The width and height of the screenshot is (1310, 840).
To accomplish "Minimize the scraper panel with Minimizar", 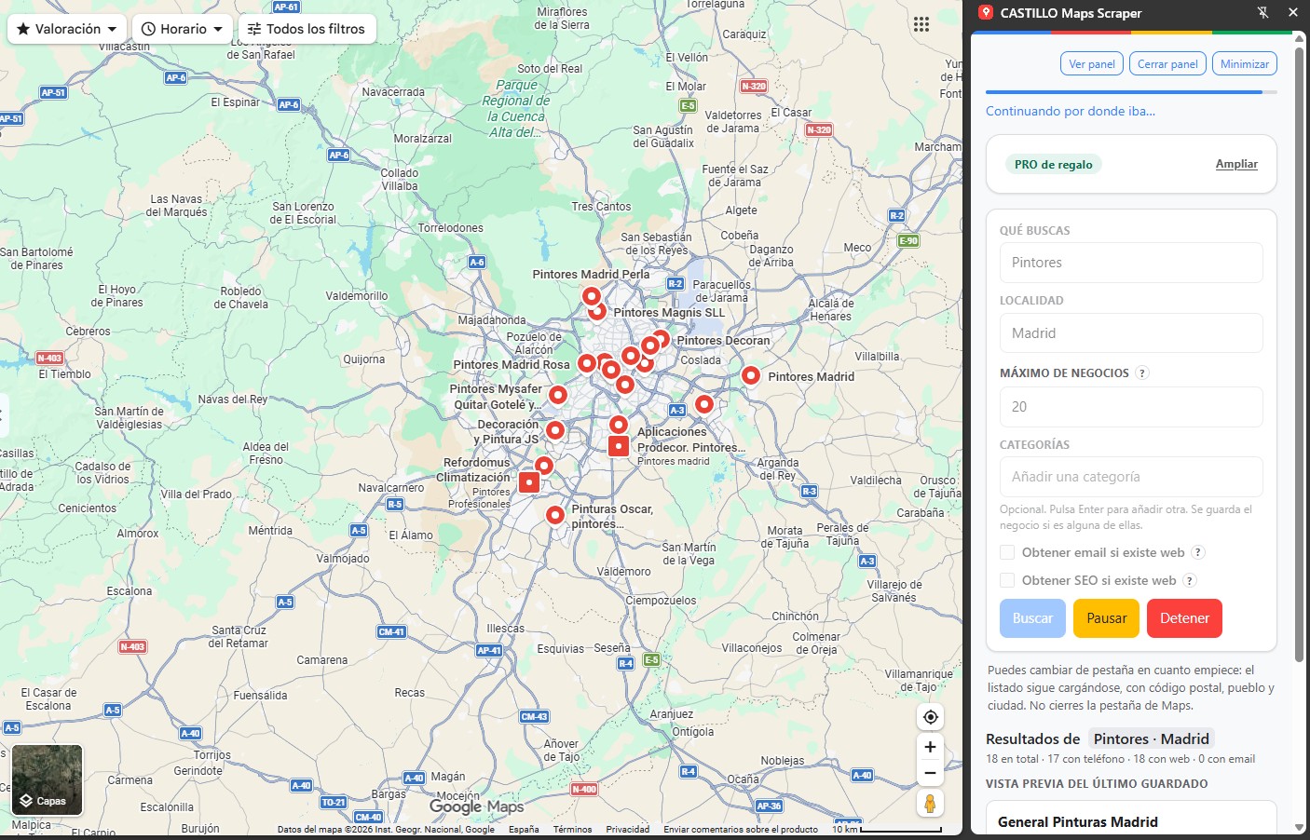I will tap(1245, 64).
